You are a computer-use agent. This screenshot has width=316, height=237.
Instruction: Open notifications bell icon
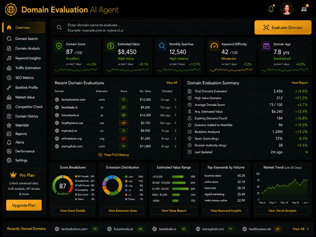point(271,9)
